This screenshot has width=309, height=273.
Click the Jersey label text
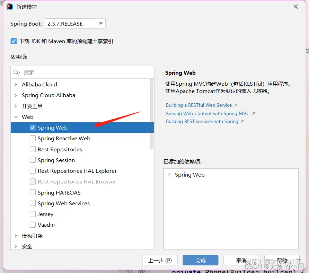coord(45,214)
